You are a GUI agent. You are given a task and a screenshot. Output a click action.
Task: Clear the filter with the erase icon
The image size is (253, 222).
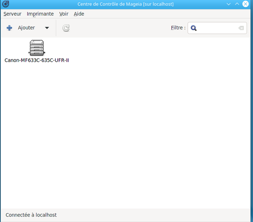241,28
